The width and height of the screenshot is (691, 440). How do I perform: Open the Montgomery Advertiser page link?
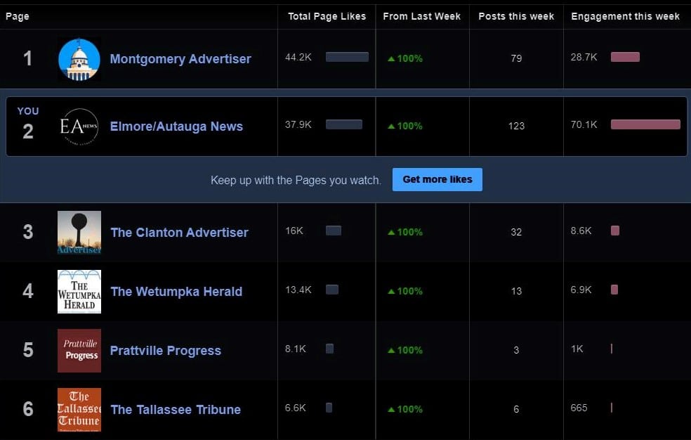pyautogui.click(x=180, y=59)
